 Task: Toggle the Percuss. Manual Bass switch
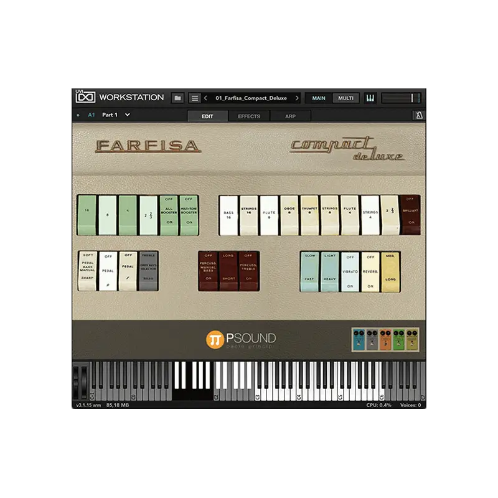coord(209,271)
